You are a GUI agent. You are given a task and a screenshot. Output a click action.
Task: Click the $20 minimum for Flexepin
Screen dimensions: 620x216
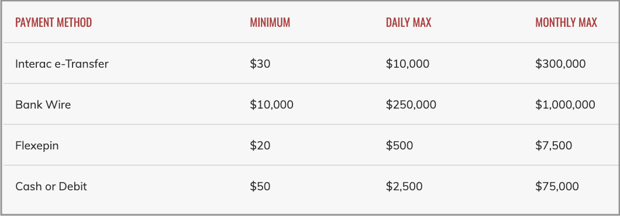[x=260, y=146]
